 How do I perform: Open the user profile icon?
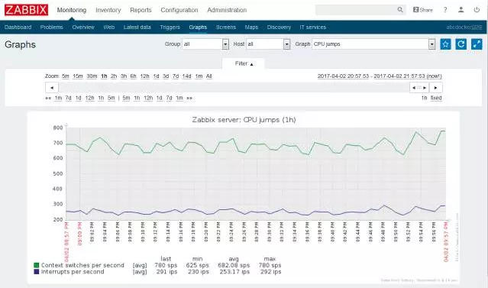pyautogui.click(x=461, y=10)
